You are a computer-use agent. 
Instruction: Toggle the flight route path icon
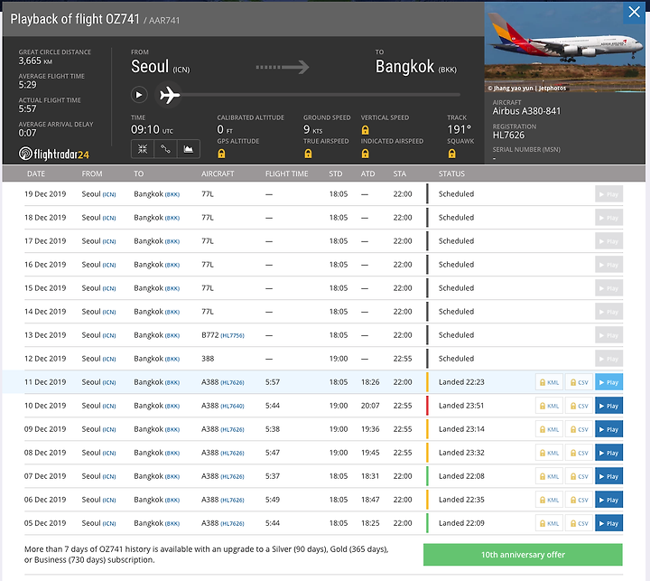pyautogui.click(x=165, y=149)
